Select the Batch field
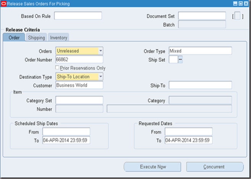The height and width of the screenshot is (179, 251). click(x=202, y=24)
